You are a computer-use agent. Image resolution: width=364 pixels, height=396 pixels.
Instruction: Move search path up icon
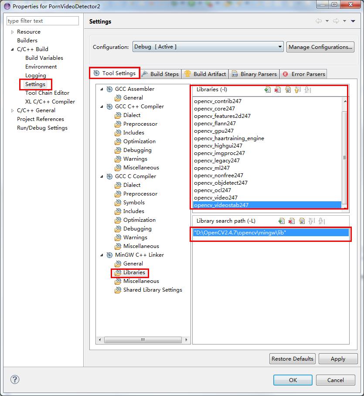312,221
